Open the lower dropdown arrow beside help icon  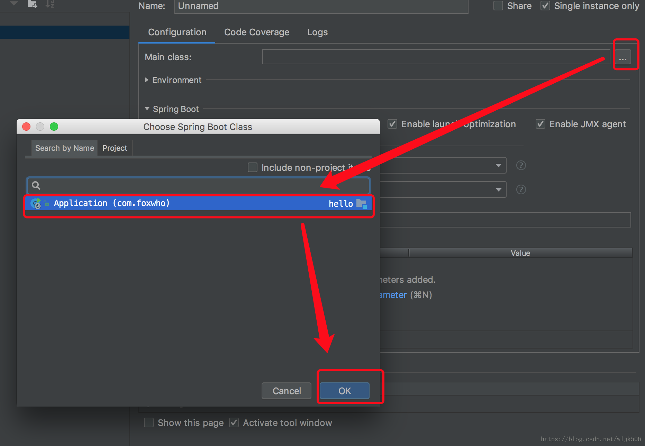[x=499, y=189]
